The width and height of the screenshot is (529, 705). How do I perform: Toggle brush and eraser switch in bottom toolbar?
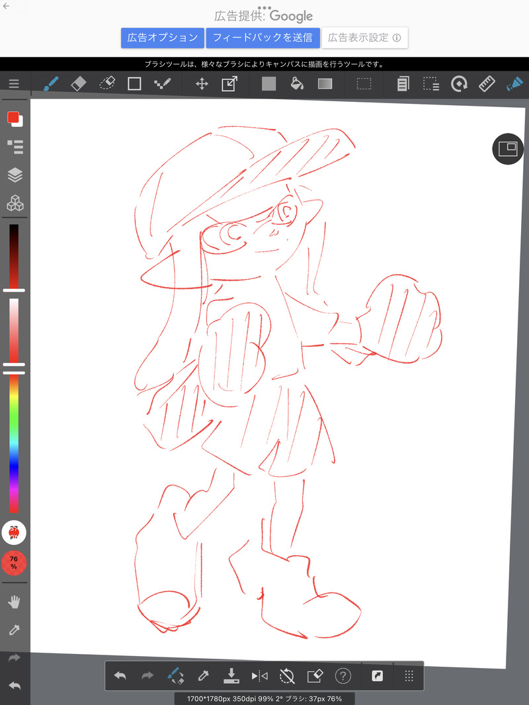pos(175,676)
